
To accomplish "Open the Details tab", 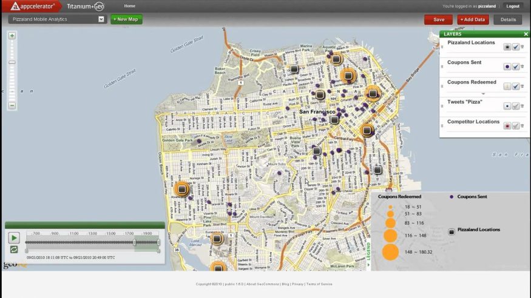I will point(508,19).
